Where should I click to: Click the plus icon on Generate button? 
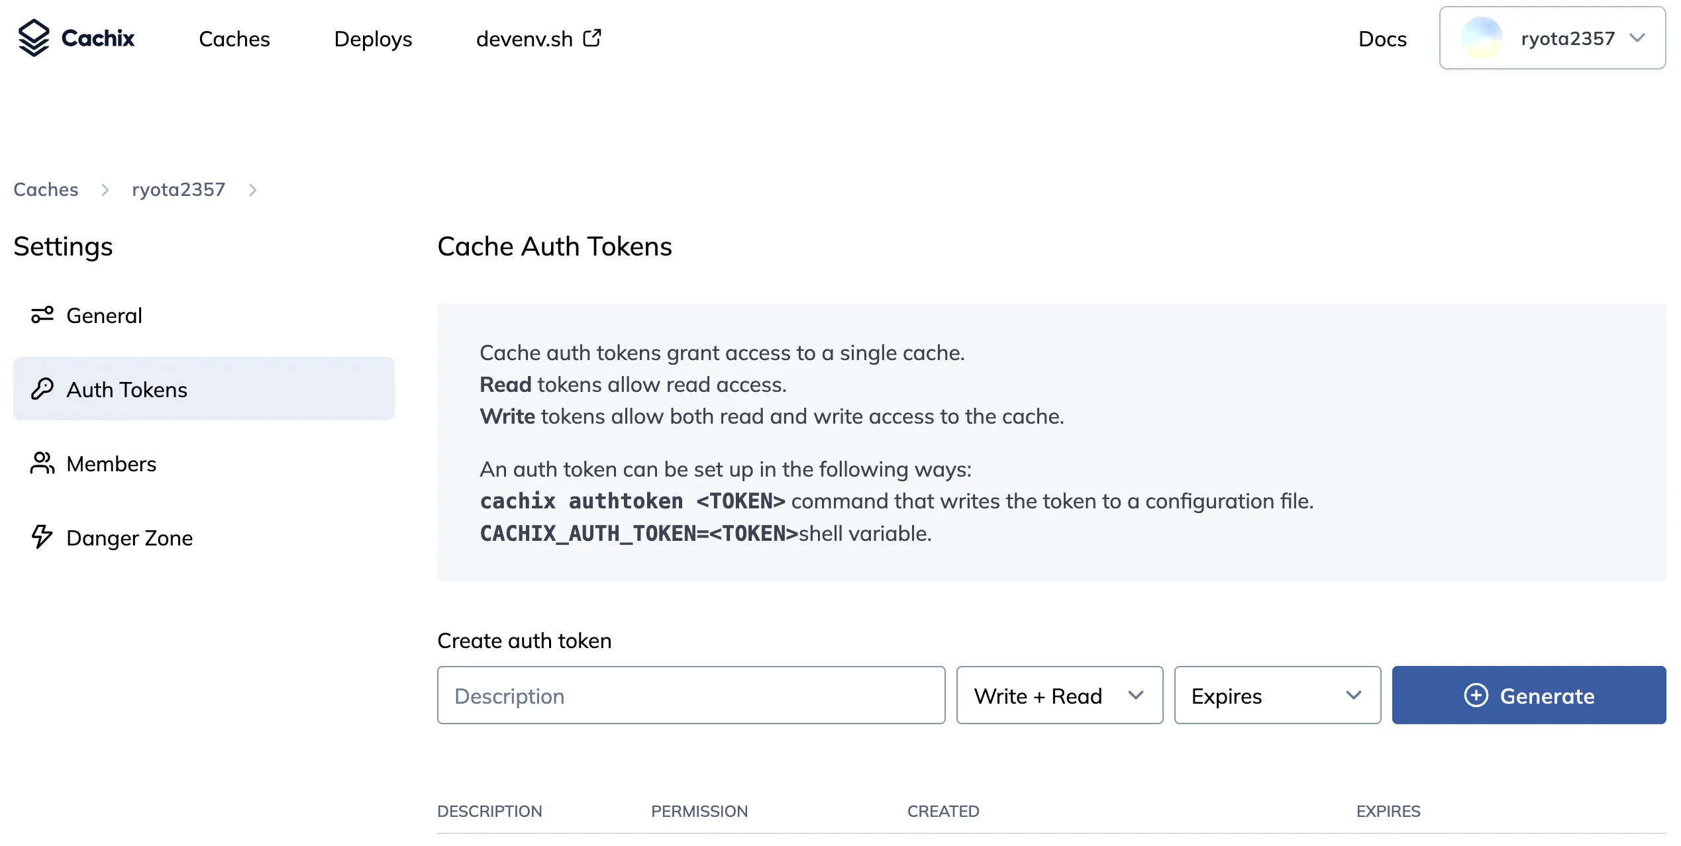click(x=1475, y=696)
